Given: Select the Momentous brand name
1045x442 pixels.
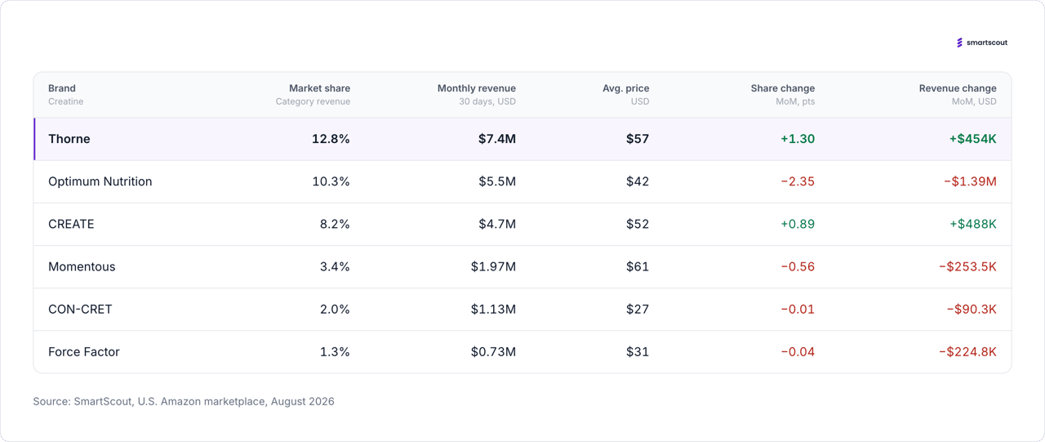Looking at the screenshot, I should click(82, 266).
